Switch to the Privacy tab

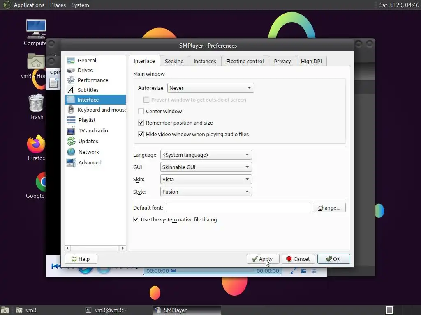click(x=282, y=62)
